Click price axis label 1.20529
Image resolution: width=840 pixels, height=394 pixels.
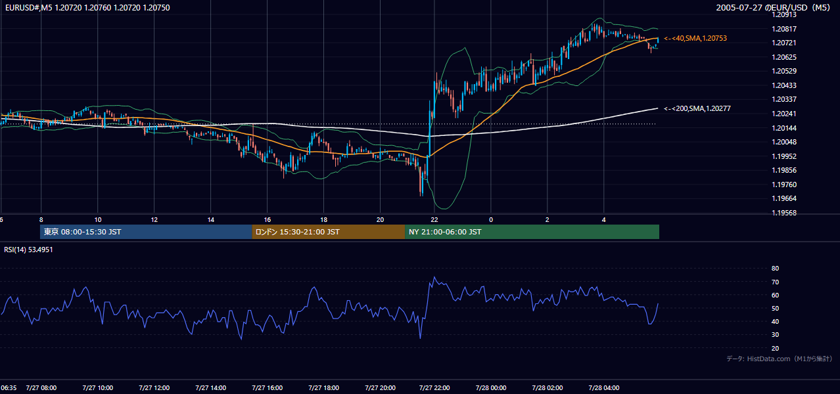(x=784, y=71)
